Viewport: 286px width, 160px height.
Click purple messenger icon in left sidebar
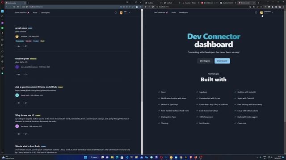(x=2, y=23)
